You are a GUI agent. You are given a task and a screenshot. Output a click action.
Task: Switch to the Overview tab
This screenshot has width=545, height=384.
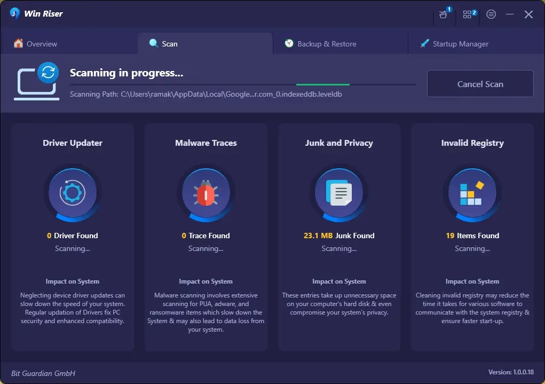pos(36,44)
